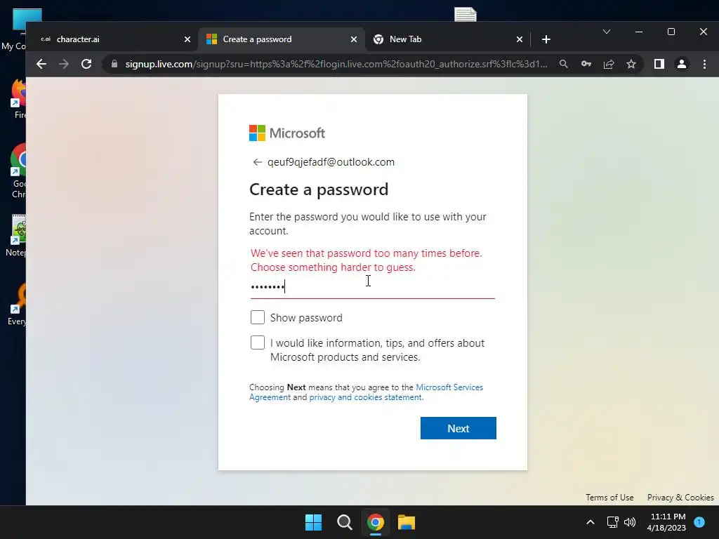Open a new tab with plus
The image size is (719, 539).
tap(546, 39)
